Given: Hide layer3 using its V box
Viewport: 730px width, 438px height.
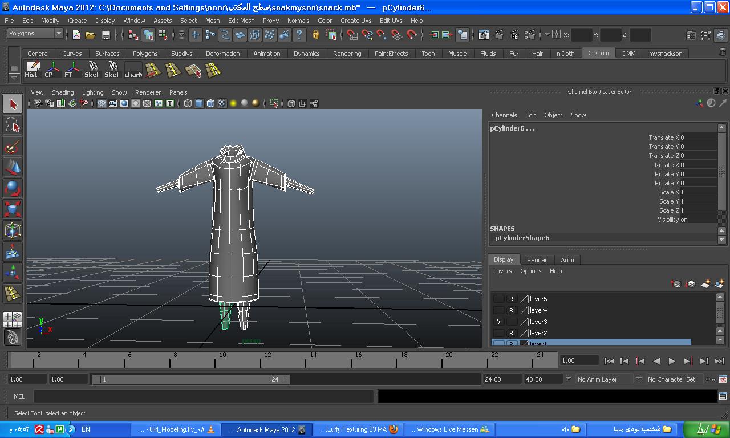Looking at the screenshot, I should tap(498, 322).
